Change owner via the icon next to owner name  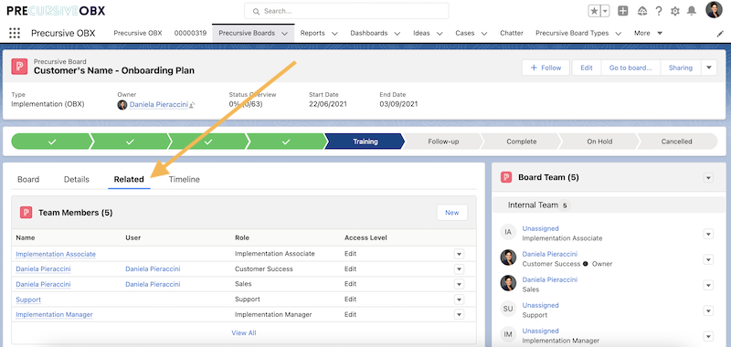coord(192,105)
